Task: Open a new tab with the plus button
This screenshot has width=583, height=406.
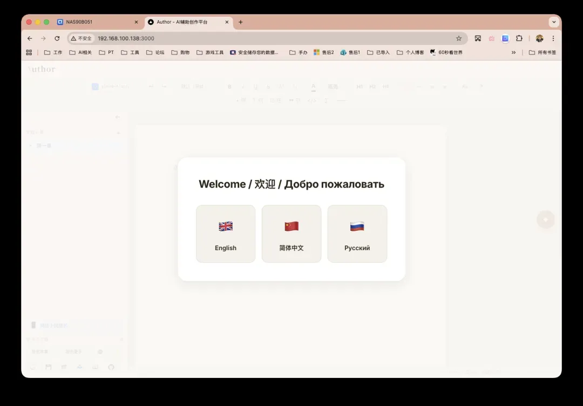Action: [x=241, y=22]
